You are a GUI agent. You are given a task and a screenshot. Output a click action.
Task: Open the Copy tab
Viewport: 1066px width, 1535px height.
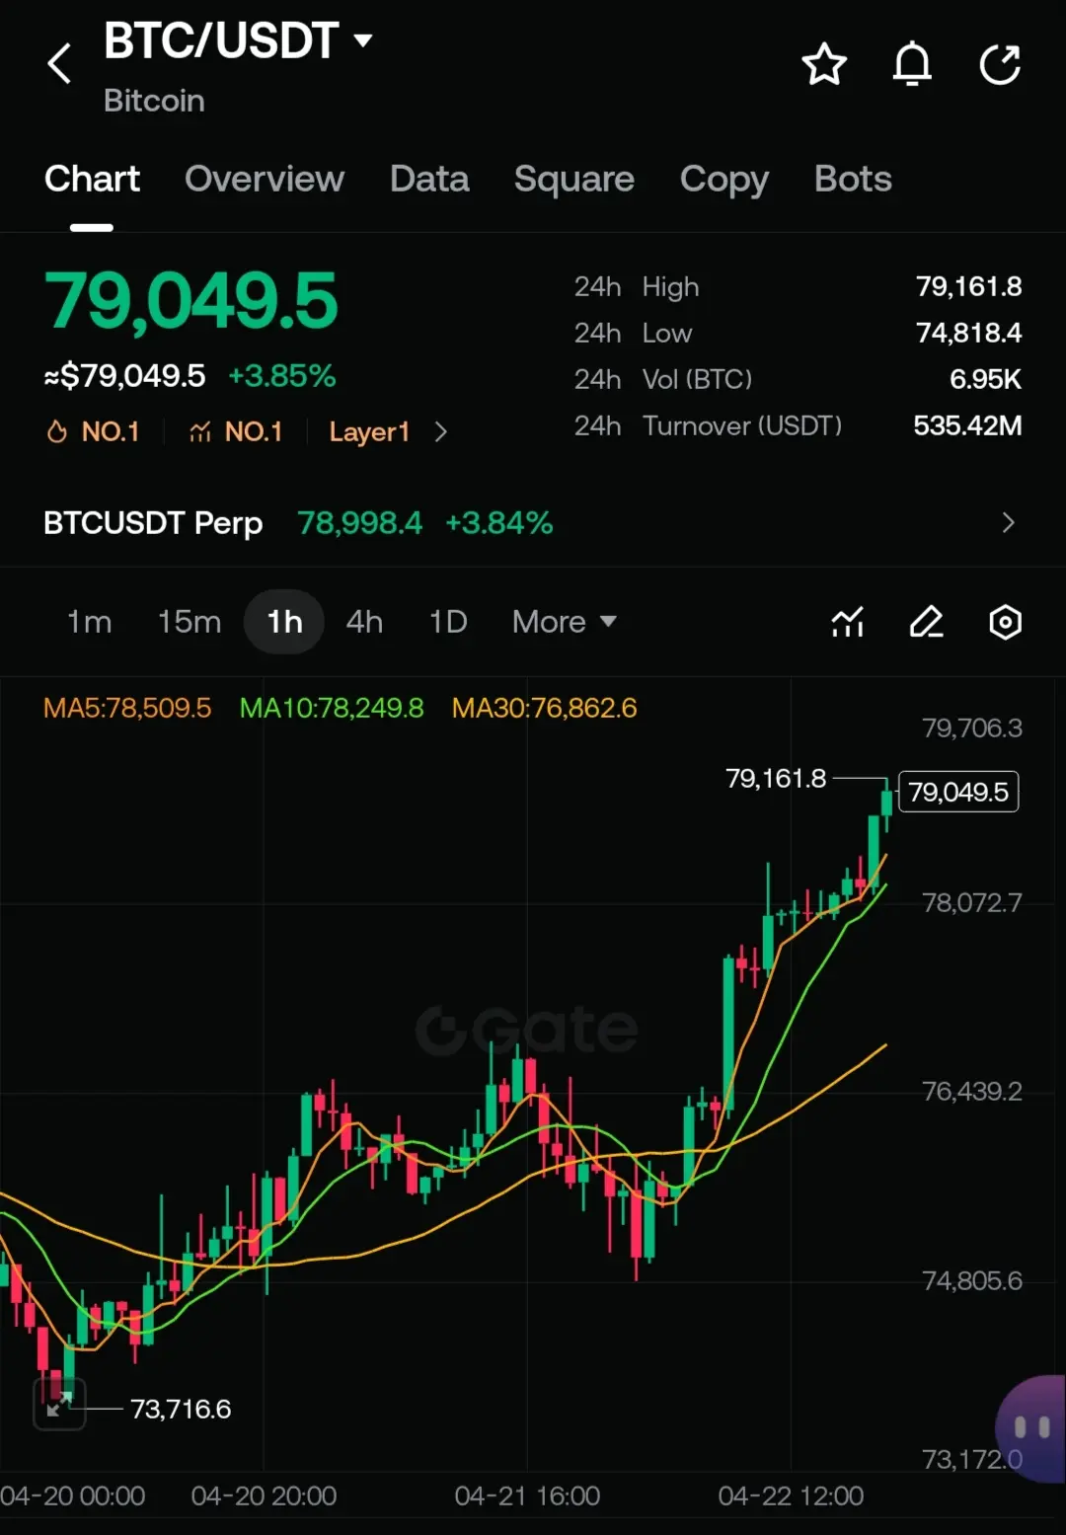(724, 179)
